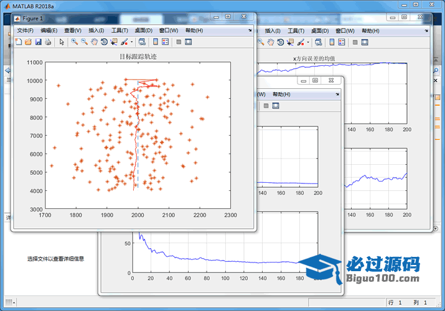Click Show Plot Tools icon in Figure 1
The width and height of the screenshot is (445, 311).
(x=188, y=42)
